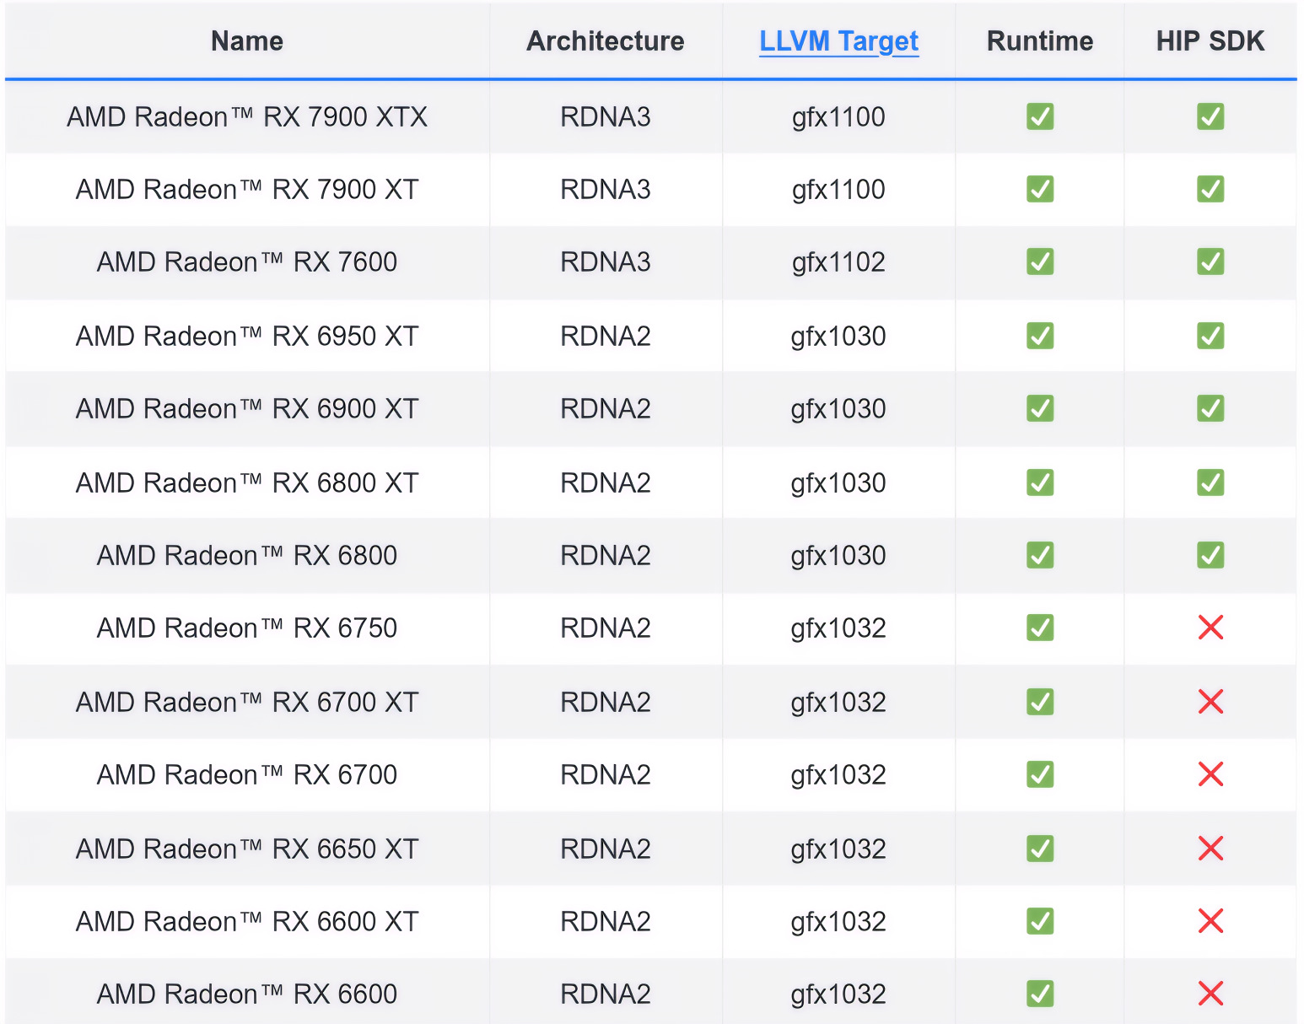Click the Runtime checkmark for RX 6600 XT
Screen dimensions: 1304x1024
(1040, 921)
